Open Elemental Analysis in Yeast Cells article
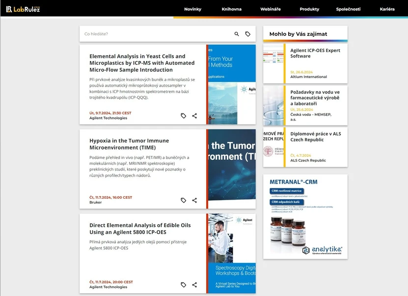The height and width of the screenshot is (296, 408). 142,63
